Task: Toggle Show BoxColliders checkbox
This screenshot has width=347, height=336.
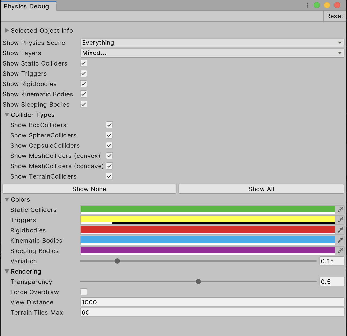Action: coord(109,125)
